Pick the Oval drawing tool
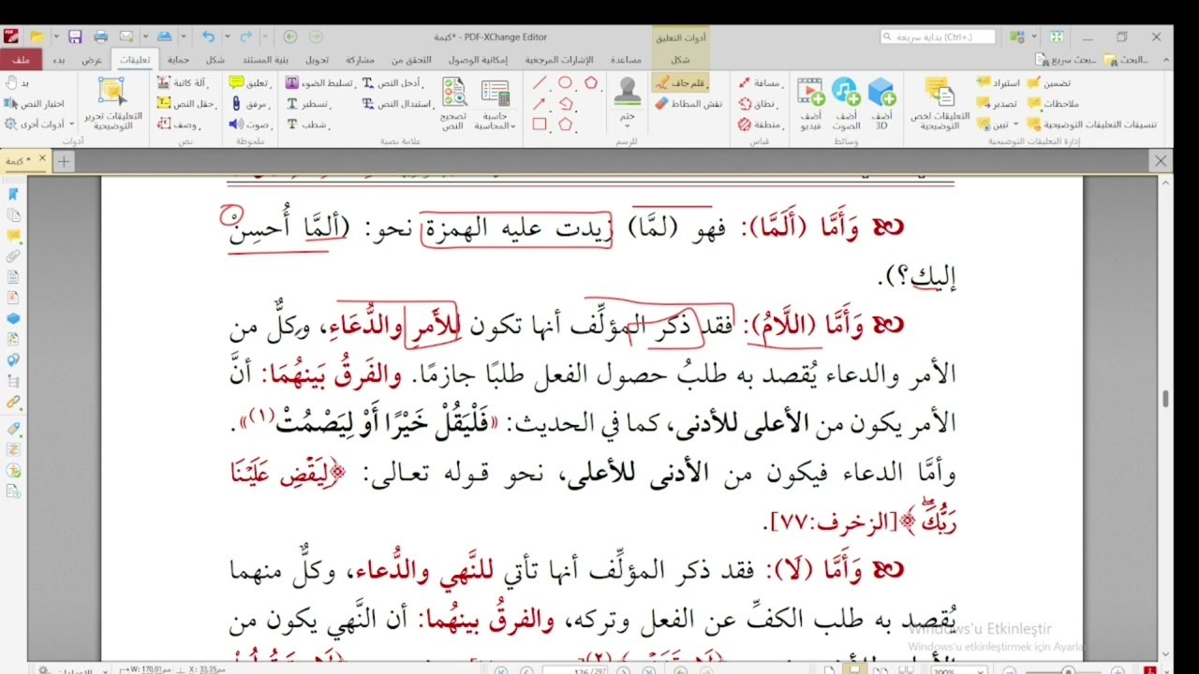The height and width of the screenshot is (674, 1199). point(565,83)
